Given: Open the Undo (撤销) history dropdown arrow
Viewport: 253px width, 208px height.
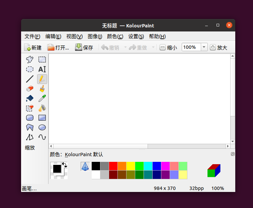Looking at the screenshot, I should coord(125,47).
